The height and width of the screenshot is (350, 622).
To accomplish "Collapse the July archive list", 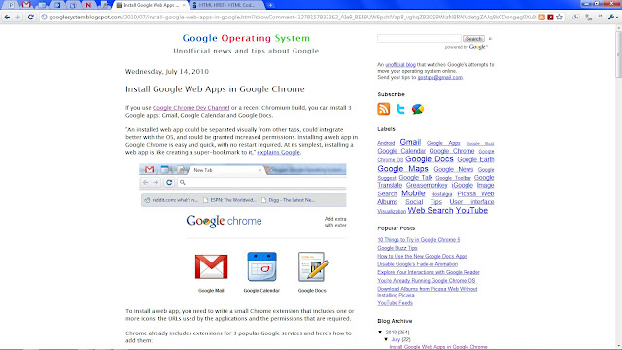I will point(386,339).
